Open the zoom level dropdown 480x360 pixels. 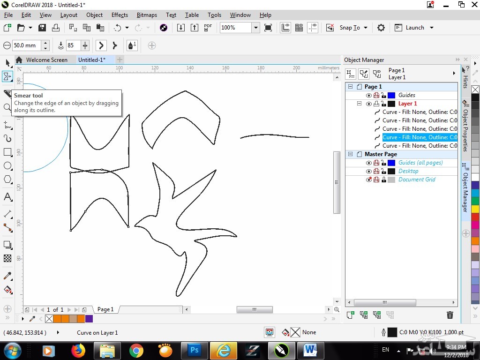tap(255, 28)
